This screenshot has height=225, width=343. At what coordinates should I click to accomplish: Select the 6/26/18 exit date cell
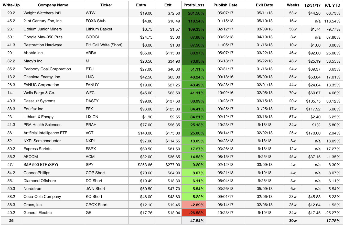point(264,181)
